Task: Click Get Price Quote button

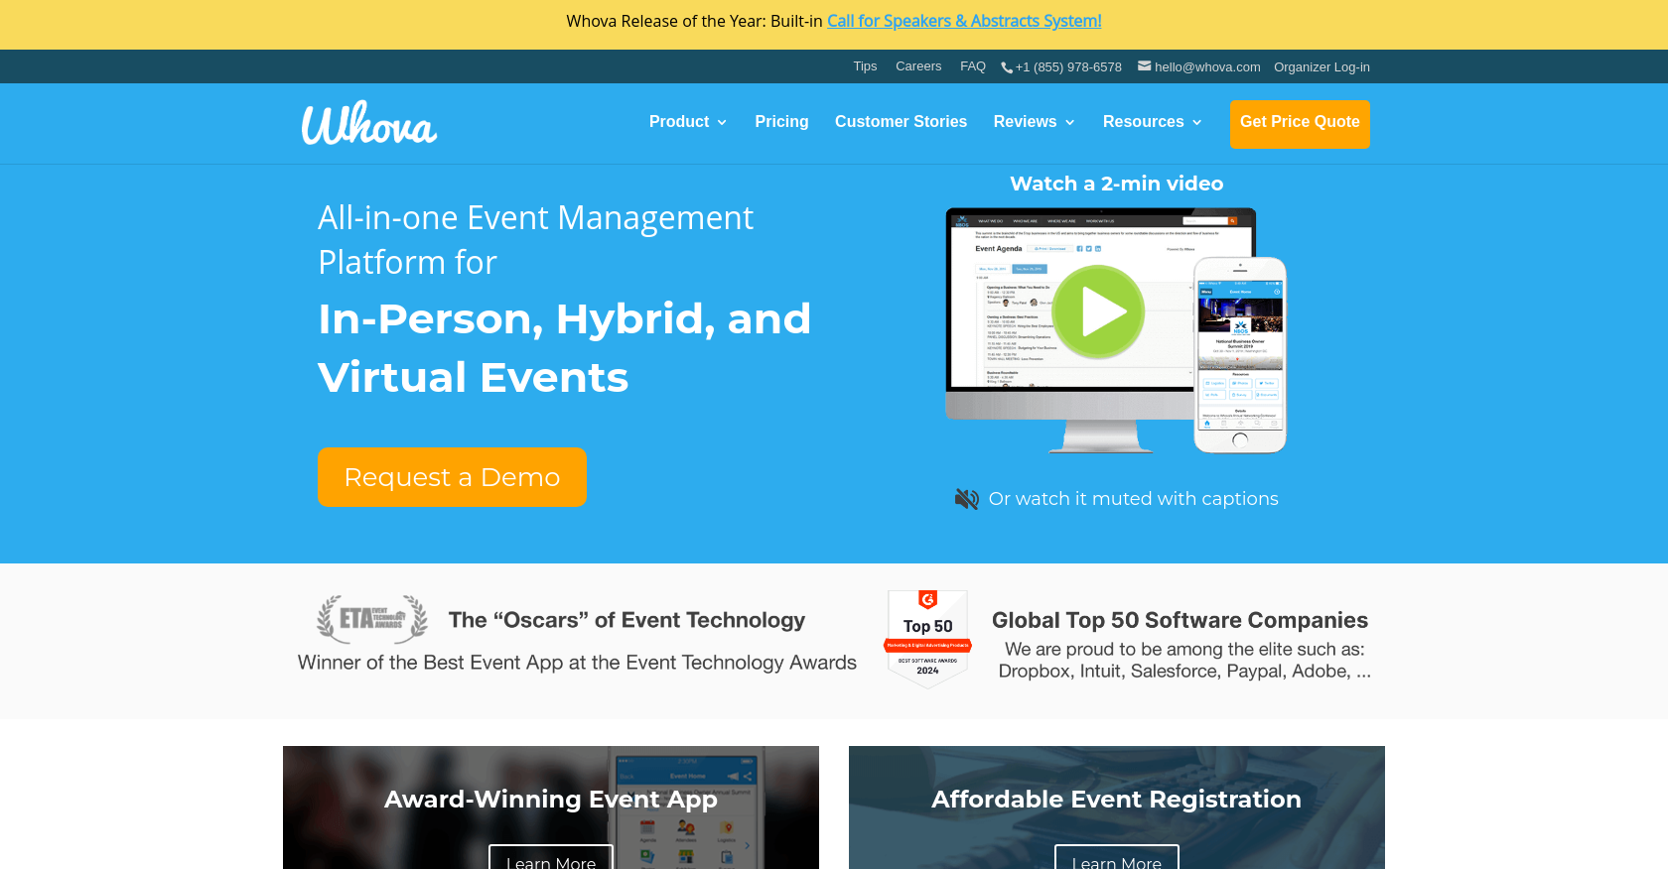Action: point(1300,124)
